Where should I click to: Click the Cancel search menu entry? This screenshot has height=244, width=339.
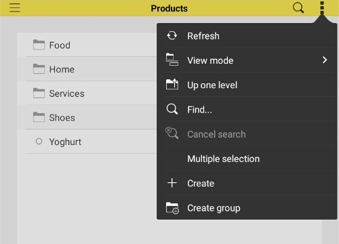click(247, 134)
